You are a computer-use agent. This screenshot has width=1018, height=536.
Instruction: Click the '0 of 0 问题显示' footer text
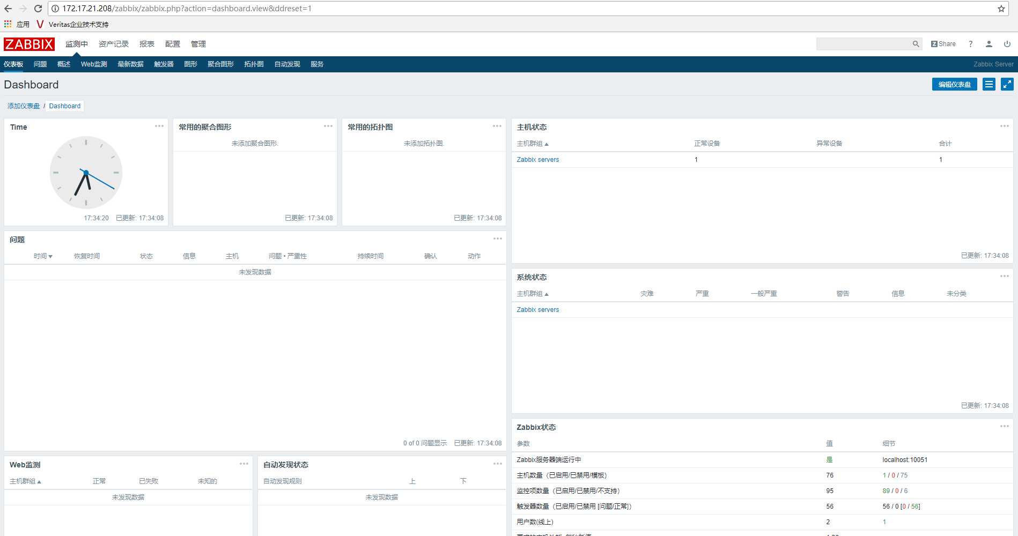pyautogui.click(x=425, y=443)
